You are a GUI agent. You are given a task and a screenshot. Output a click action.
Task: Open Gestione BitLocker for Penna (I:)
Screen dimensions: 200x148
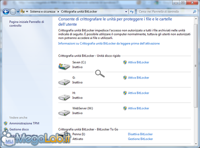(x=140, y=139)
